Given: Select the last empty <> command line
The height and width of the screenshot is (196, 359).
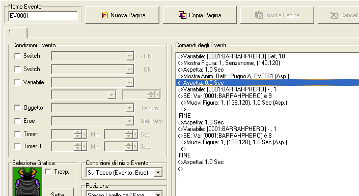Looking at the screenshot, I should pos(267,169).
